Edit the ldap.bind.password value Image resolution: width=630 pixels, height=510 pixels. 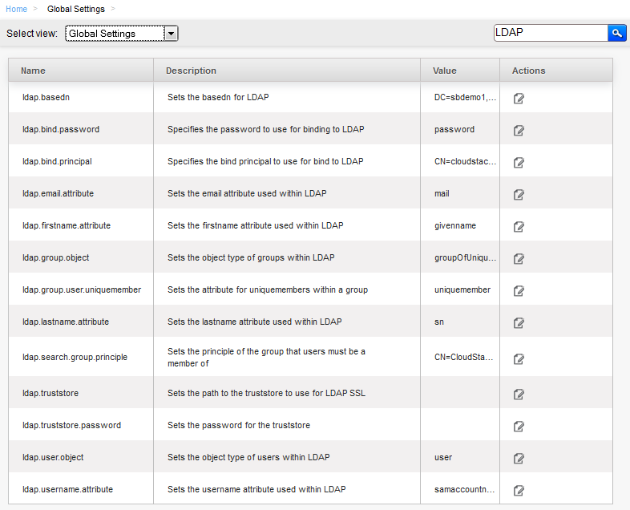click(x=519, y=130)
